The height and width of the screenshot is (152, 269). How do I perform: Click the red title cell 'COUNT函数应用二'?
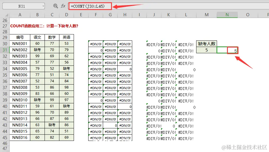click(44, 26)
